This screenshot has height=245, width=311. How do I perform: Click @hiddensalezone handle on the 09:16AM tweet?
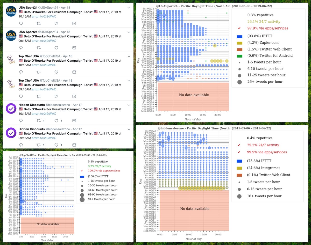(x=58, y=129)
